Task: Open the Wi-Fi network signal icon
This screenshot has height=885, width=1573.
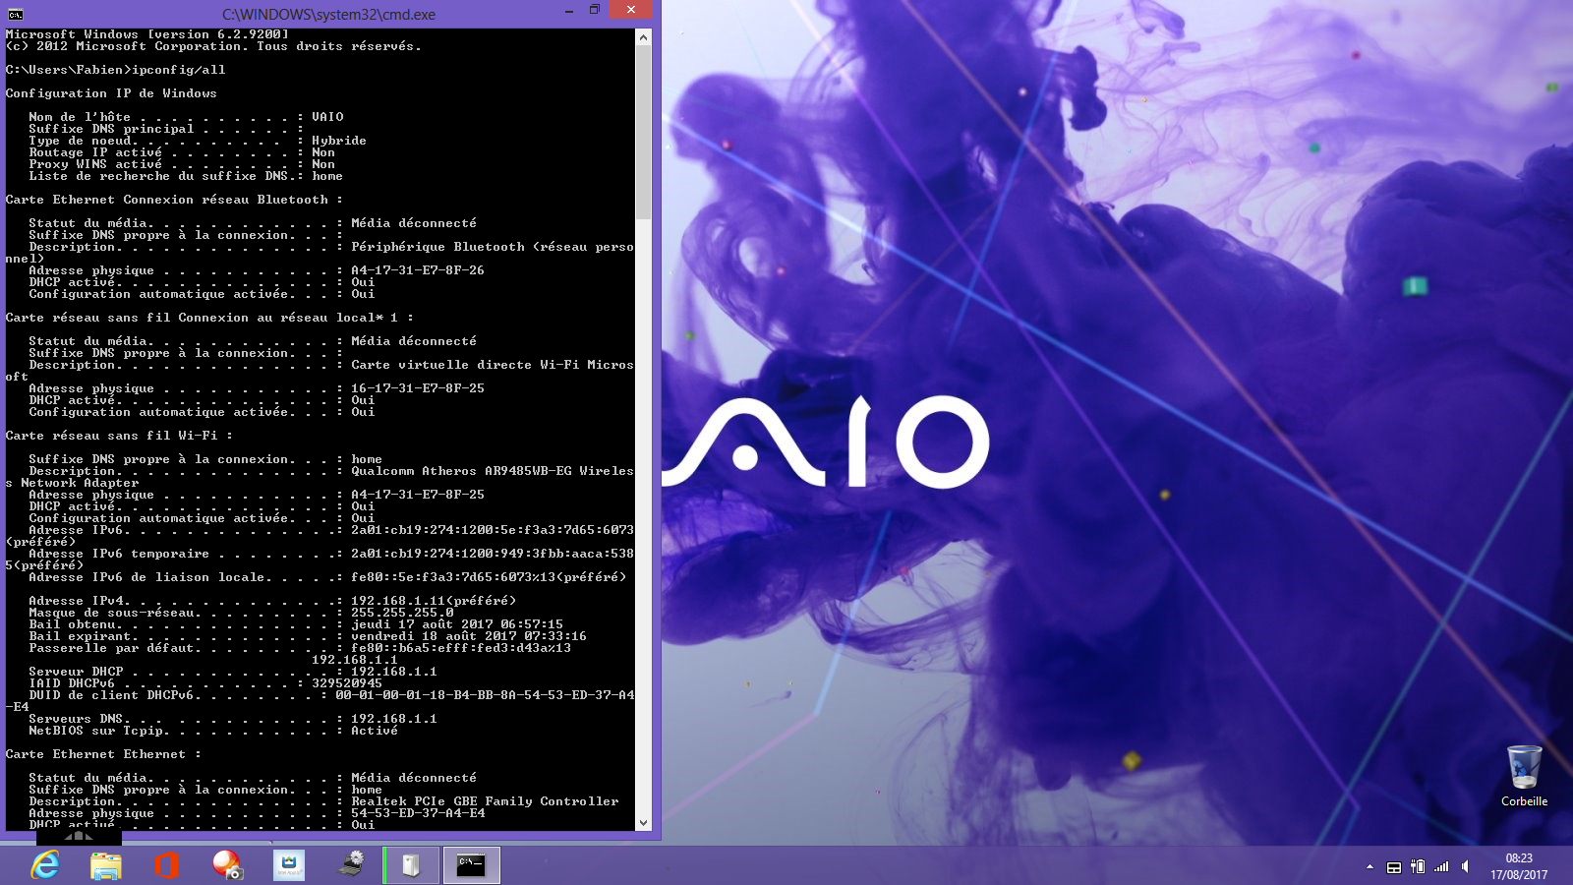Action: (x=1441, y=867)
